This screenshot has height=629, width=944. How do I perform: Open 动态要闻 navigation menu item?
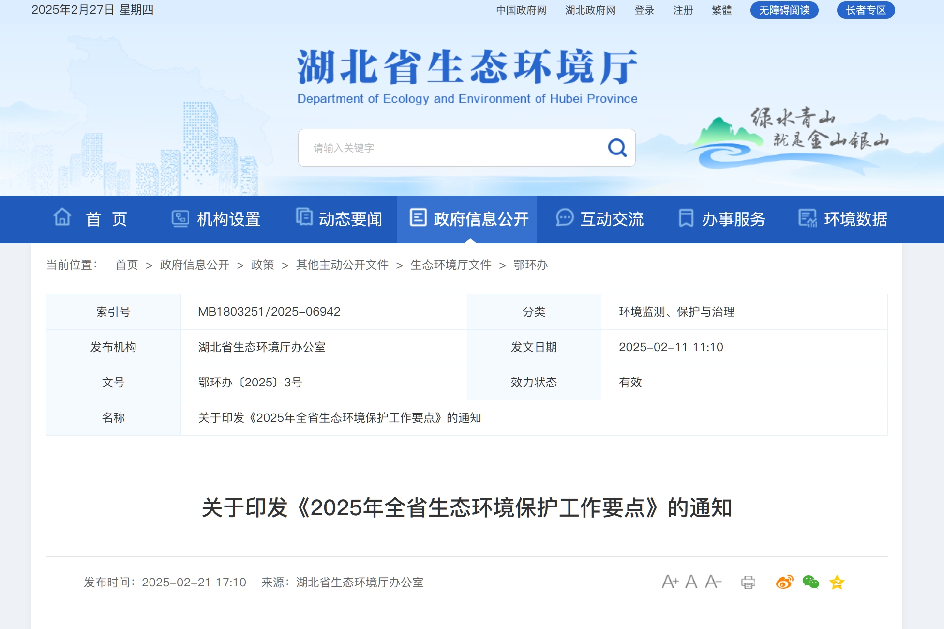tap(350, 219)
